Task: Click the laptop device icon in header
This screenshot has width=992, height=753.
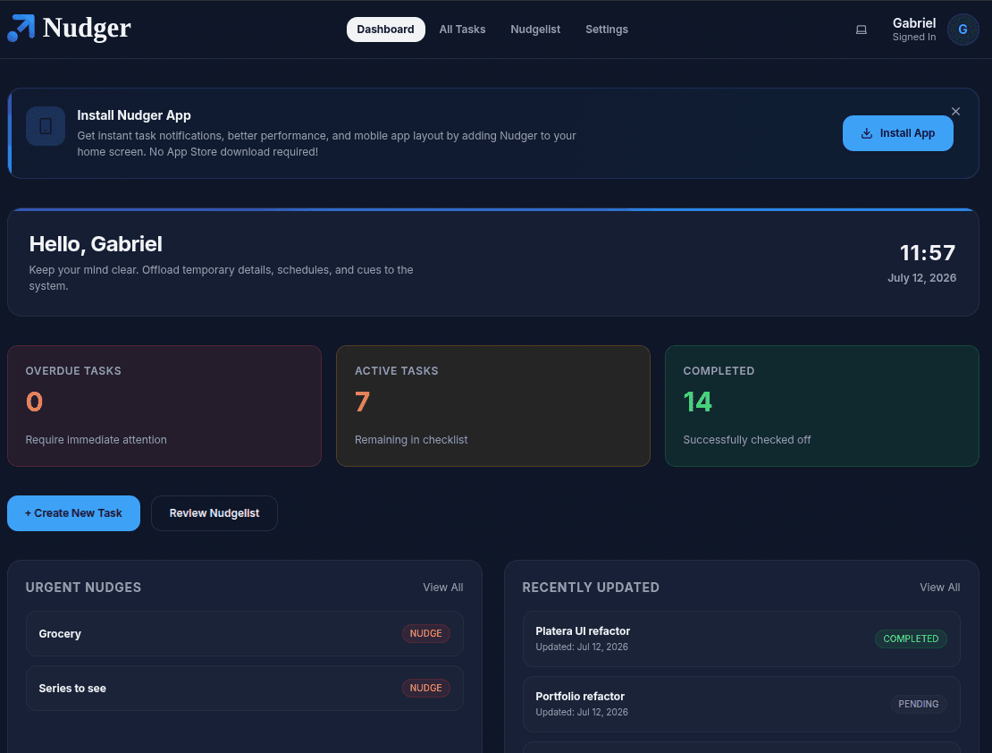Action: 861,30
